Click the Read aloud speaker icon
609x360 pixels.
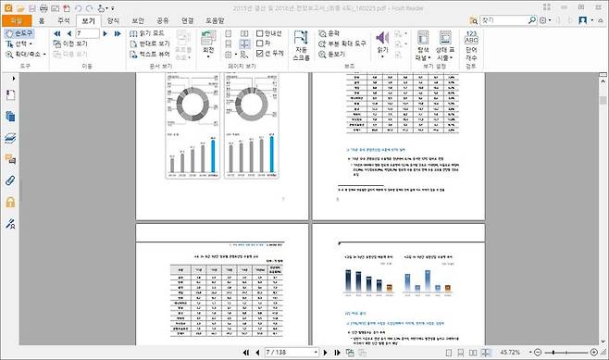coord(382,38)
